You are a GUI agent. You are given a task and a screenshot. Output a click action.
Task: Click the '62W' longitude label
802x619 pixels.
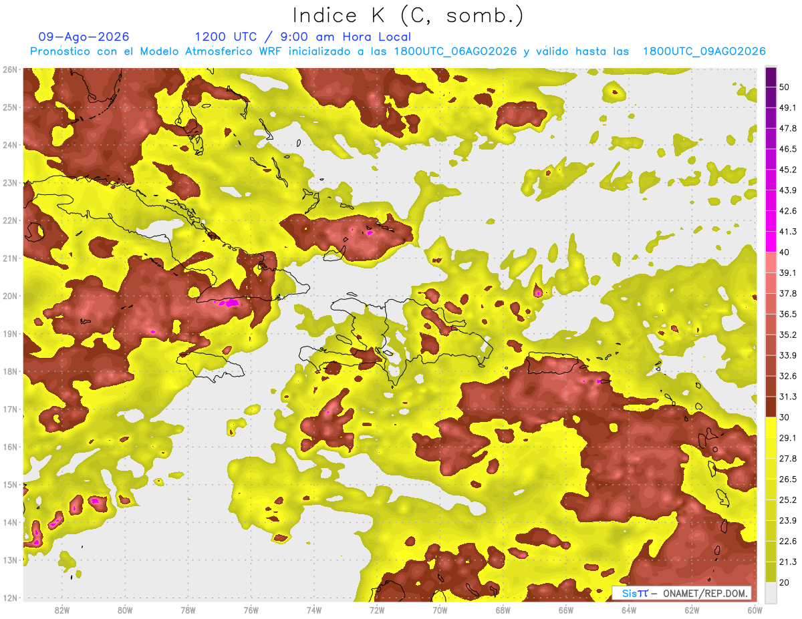pyautogui.click(x=692, y=610)
